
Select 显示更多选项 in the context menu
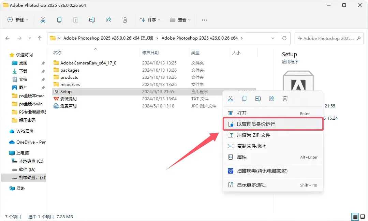(273, 185)
